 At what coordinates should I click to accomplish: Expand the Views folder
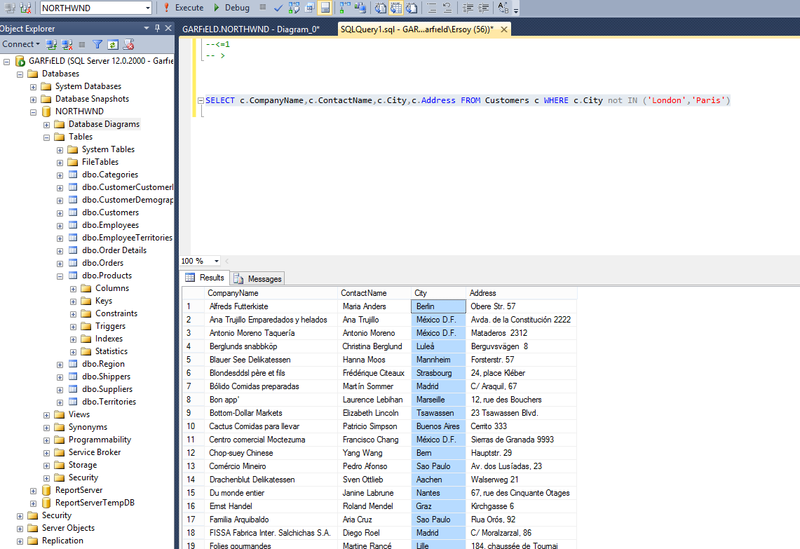[x=46, y=415]
